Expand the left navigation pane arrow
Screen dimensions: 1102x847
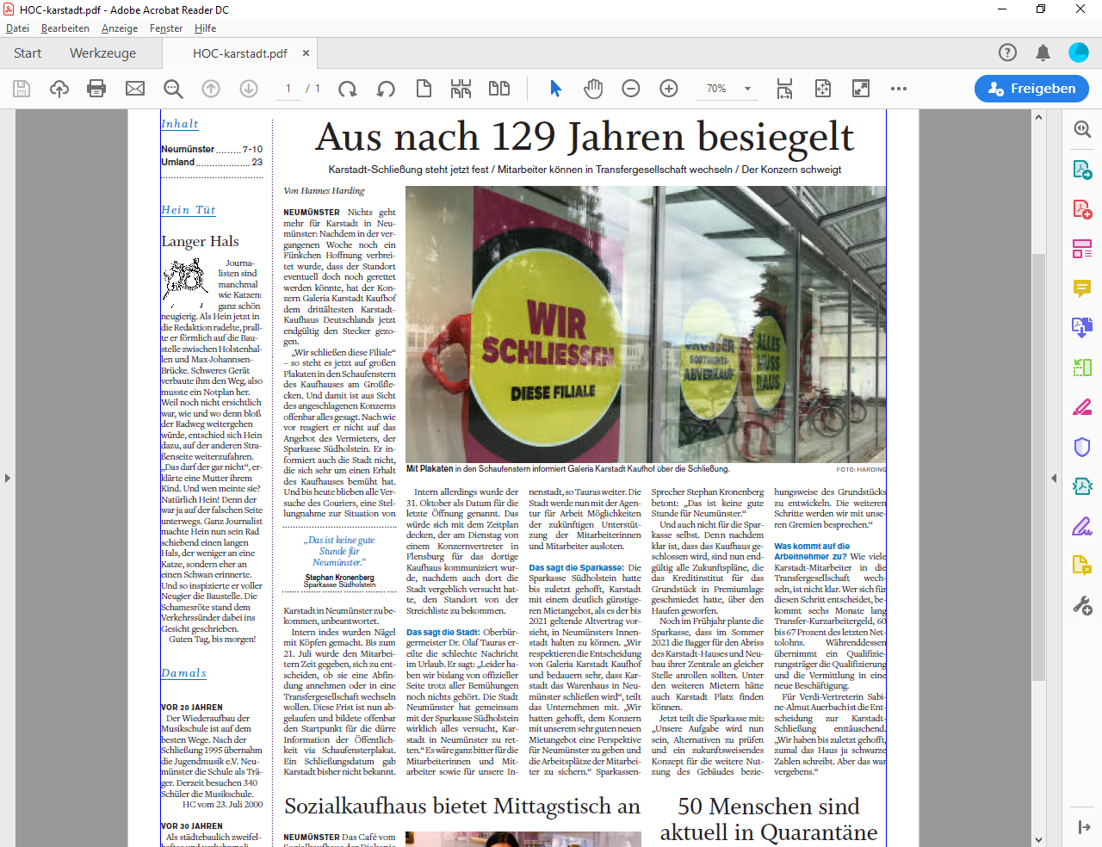coord(8,478)
